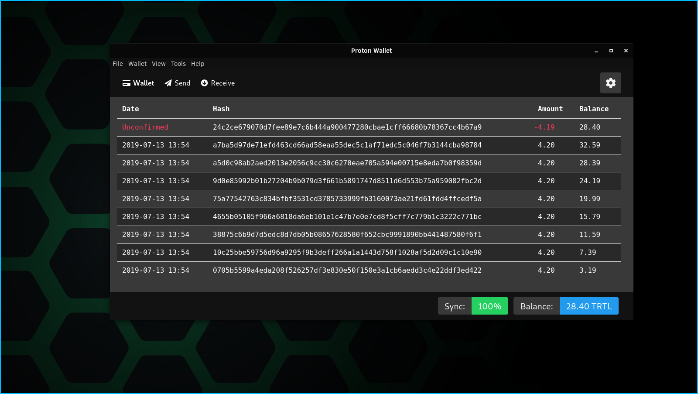Click the Balance column header
The image size is (698, 394).
point(594,109)
